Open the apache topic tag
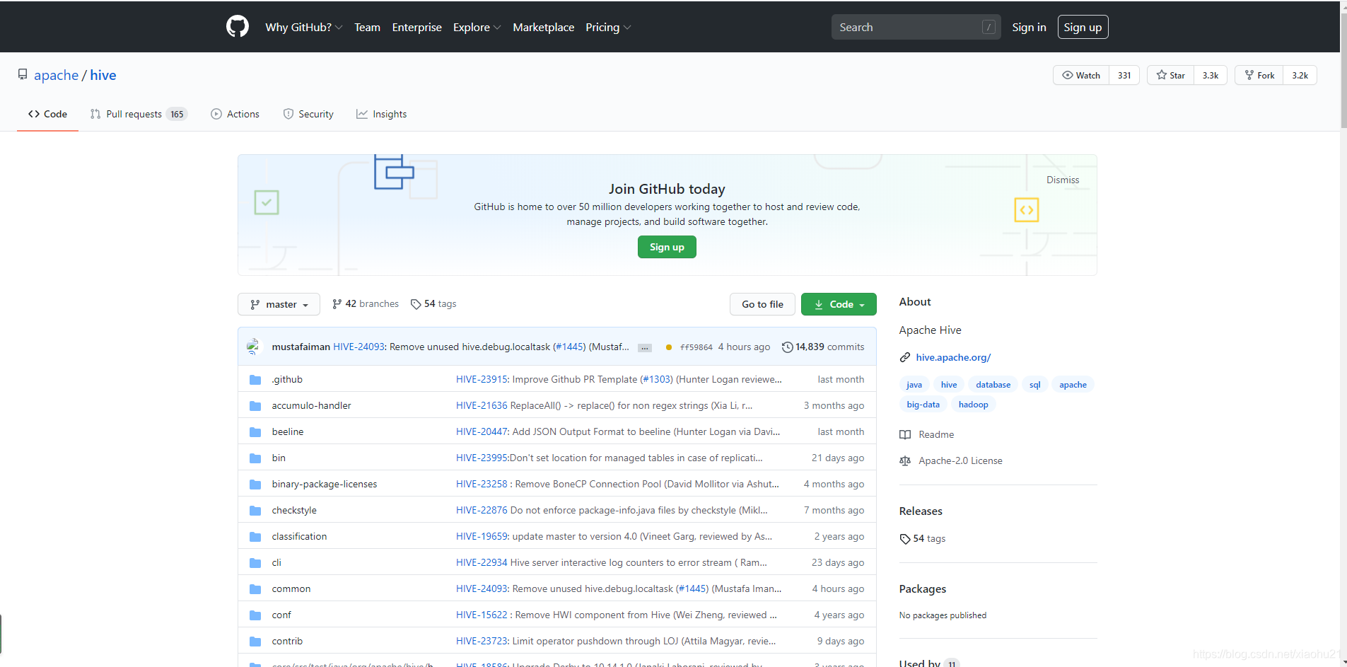 click(1073, 385)
